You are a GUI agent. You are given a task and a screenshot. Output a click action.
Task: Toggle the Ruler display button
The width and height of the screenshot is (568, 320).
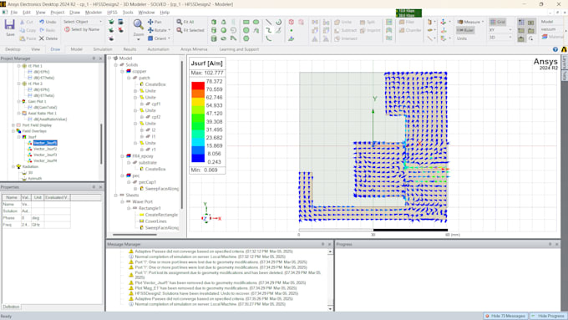[x=465, y=30]
